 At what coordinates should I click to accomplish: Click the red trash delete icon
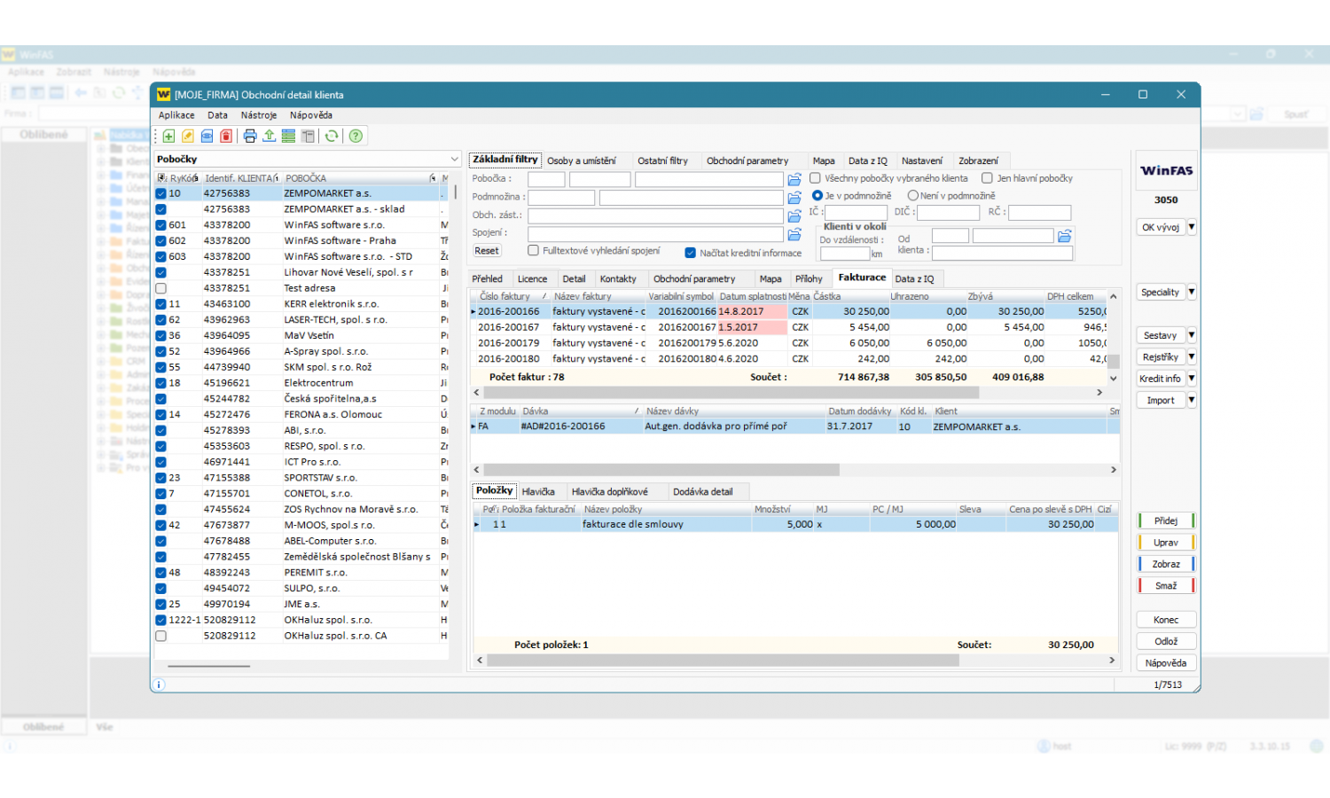[226, 137]
